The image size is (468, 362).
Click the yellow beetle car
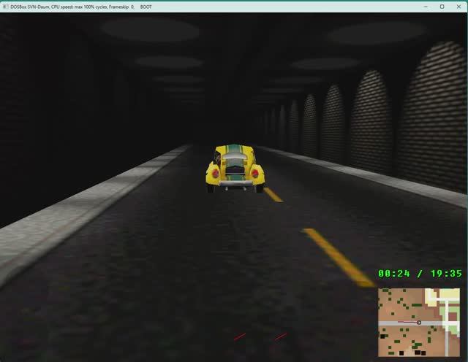click(235, 169)
